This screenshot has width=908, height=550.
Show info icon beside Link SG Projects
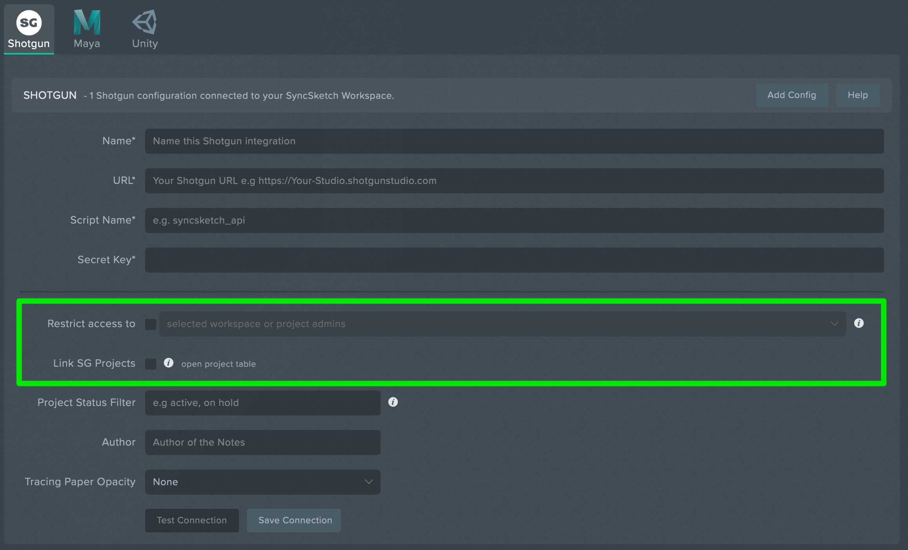pos(169,363)
